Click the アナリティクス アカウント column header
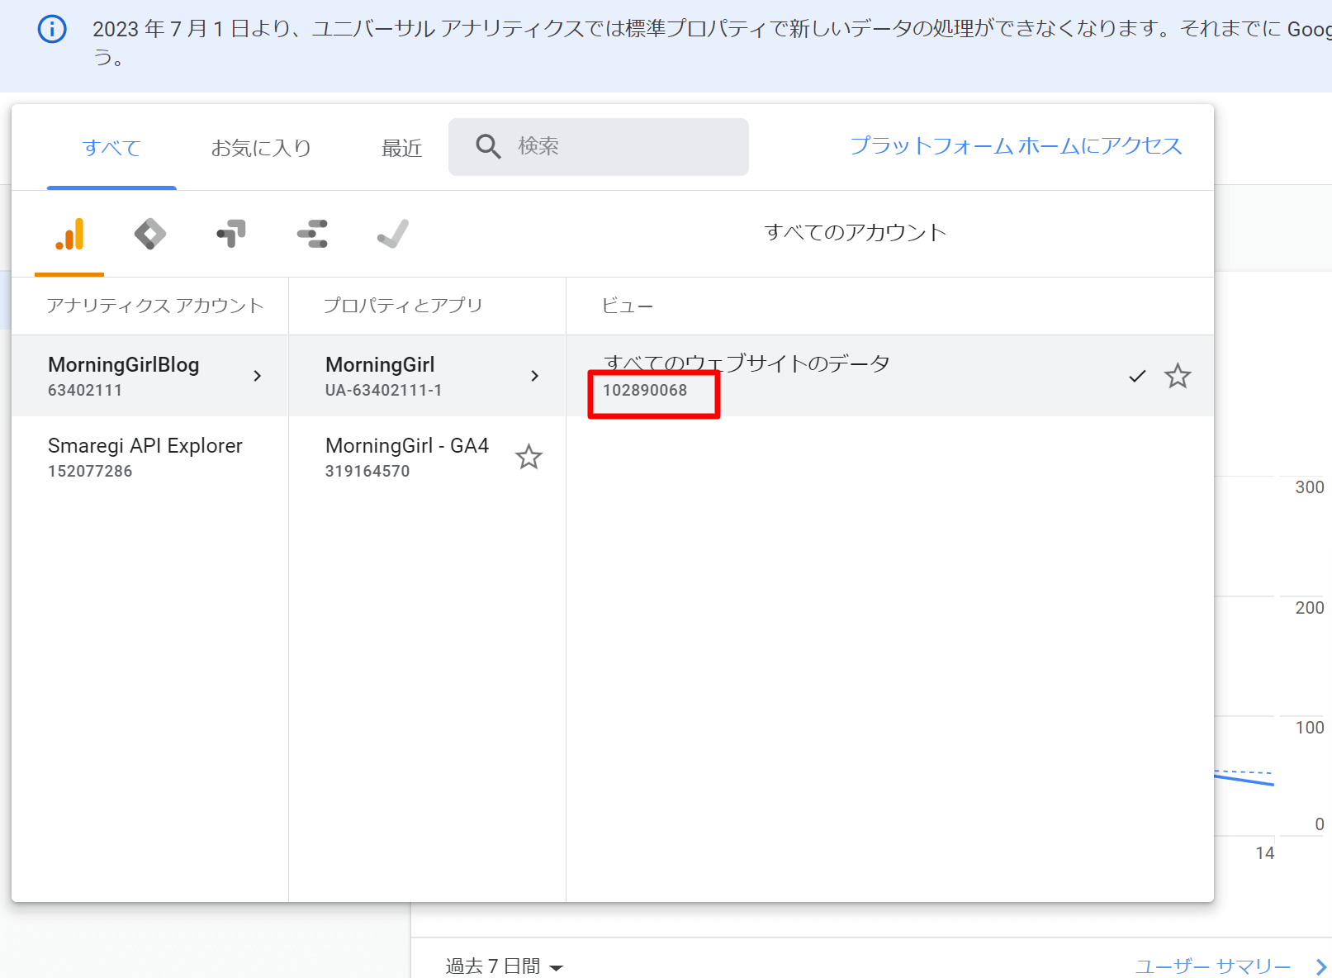The image size is (1332, 978). tap(155, 306)
